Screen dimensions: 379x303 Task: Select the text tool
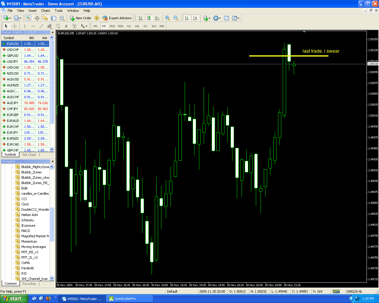66,26
